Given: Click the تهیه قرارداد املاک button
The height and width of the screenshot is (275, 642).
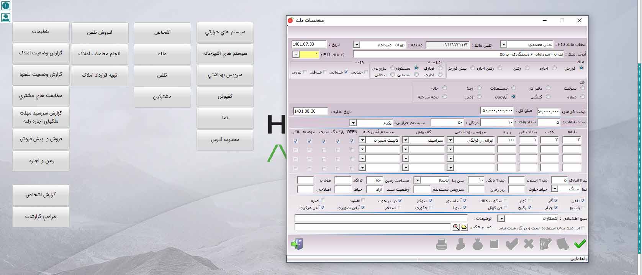Looking at the screenshot, I should pos(100,75).
